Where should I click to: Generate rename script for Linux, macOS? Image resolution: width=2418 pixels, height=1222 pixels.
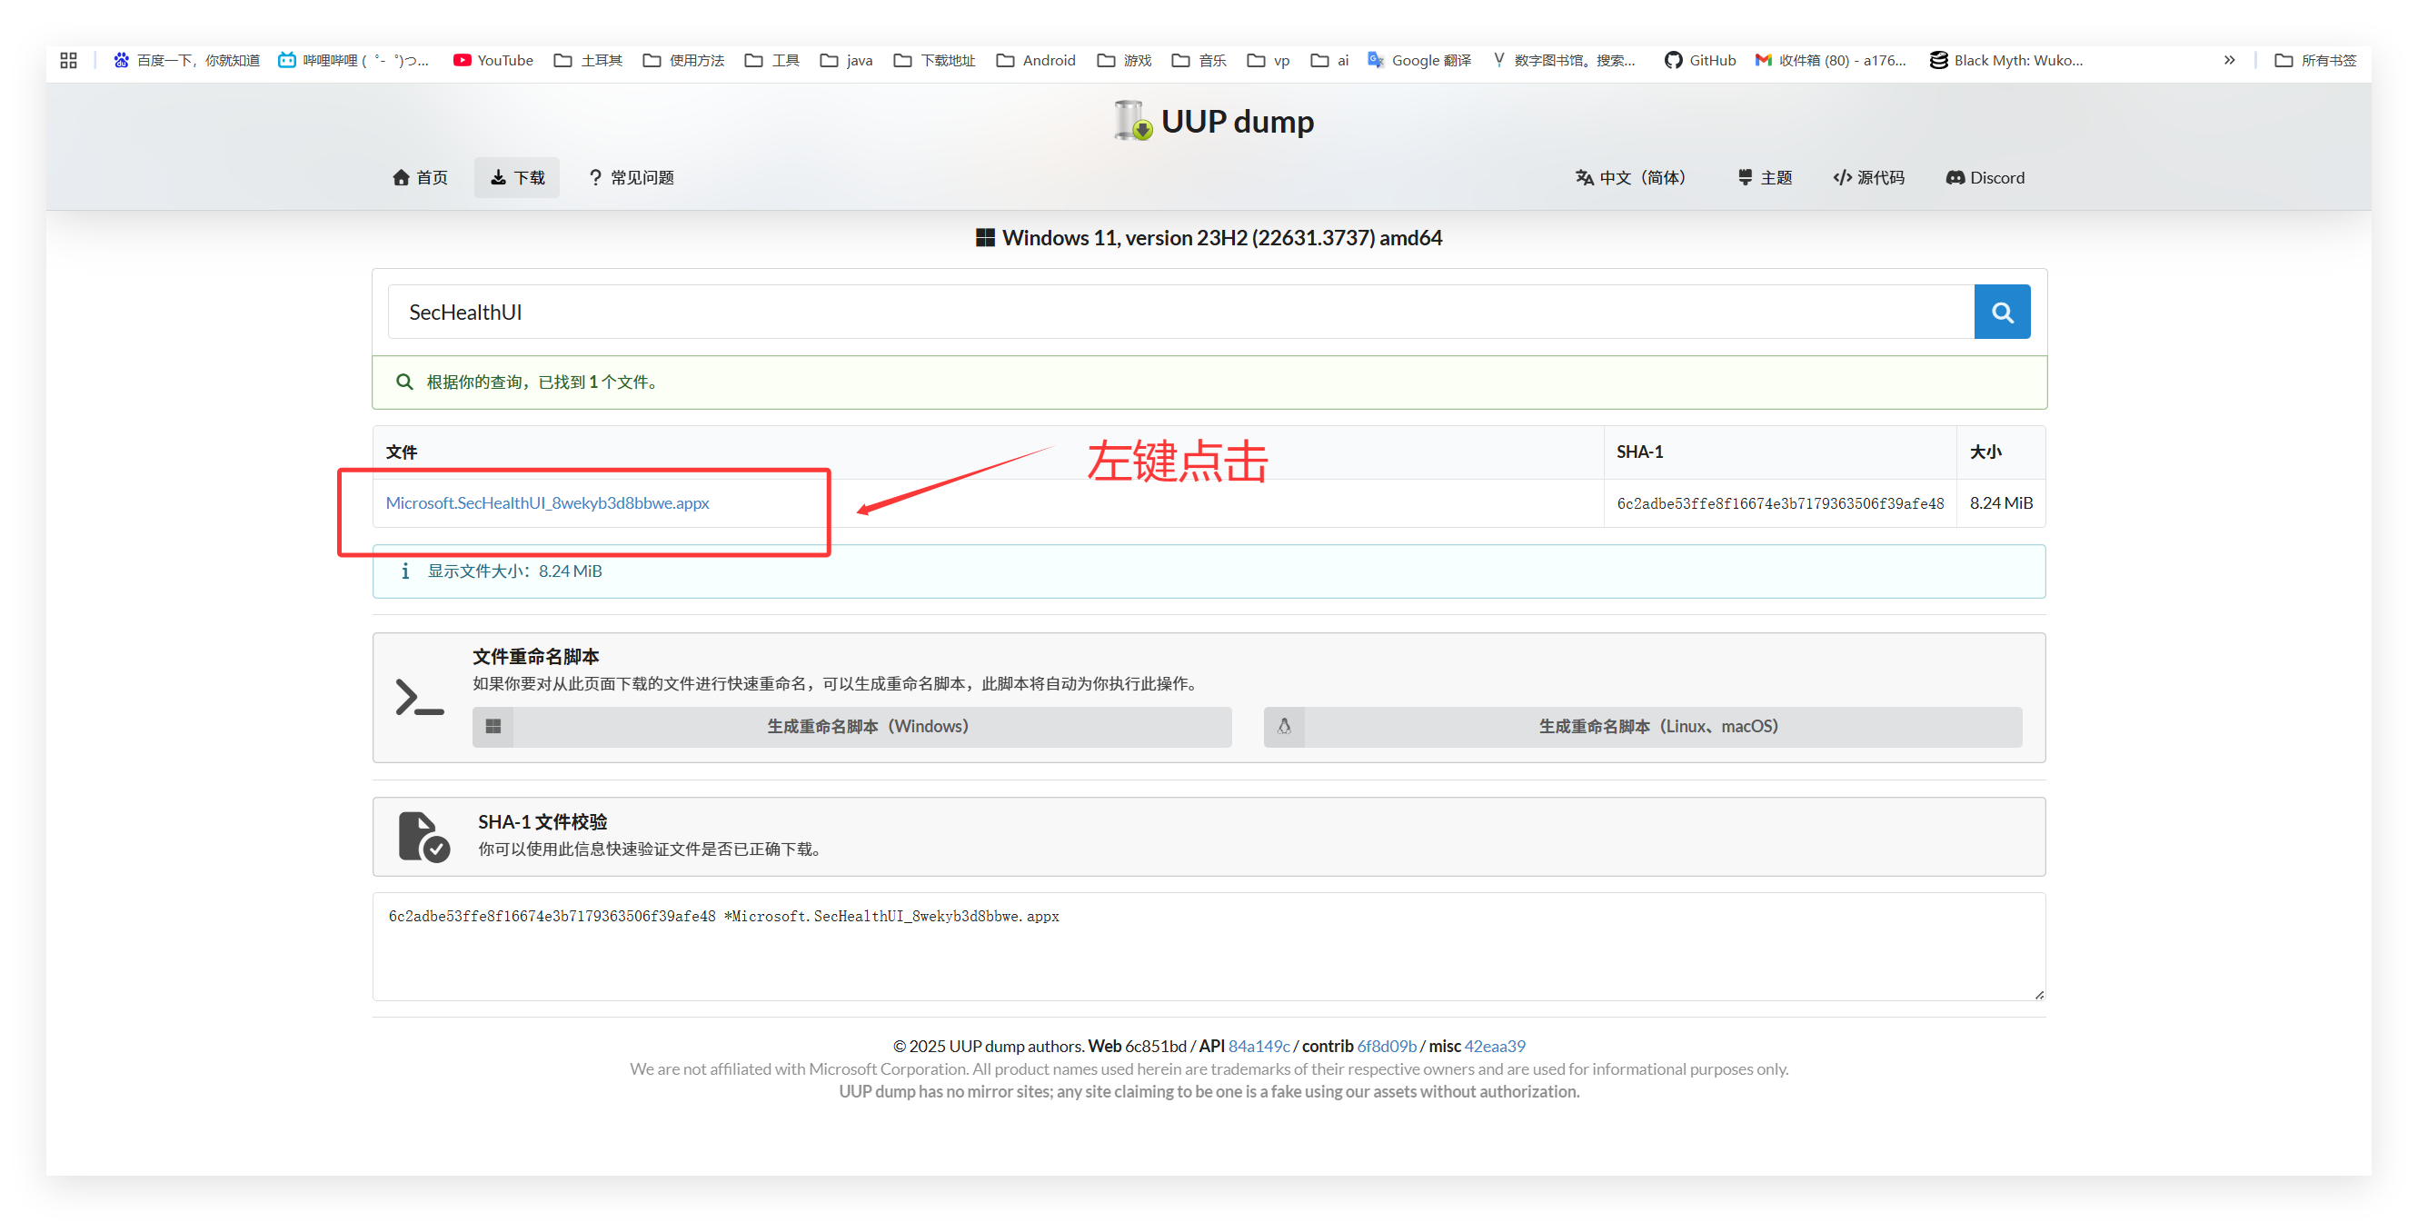pyautogui.click(x=1643, y=727)
